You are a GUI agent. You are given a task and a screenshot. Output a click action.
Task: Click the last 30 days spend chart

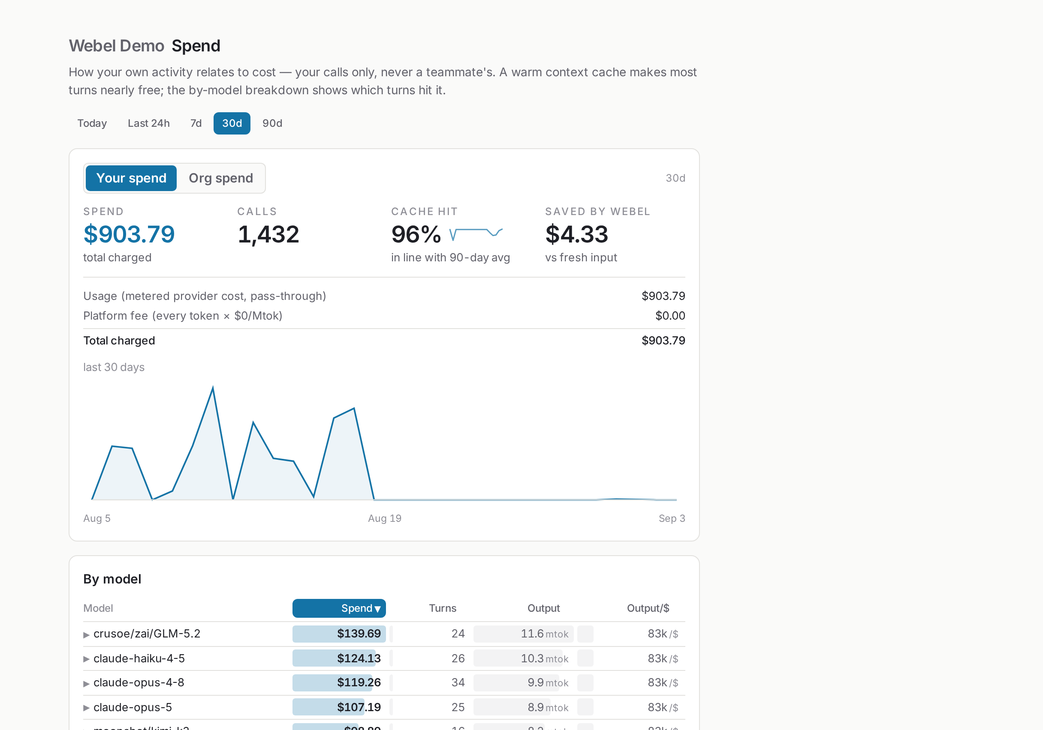(384, 443)
